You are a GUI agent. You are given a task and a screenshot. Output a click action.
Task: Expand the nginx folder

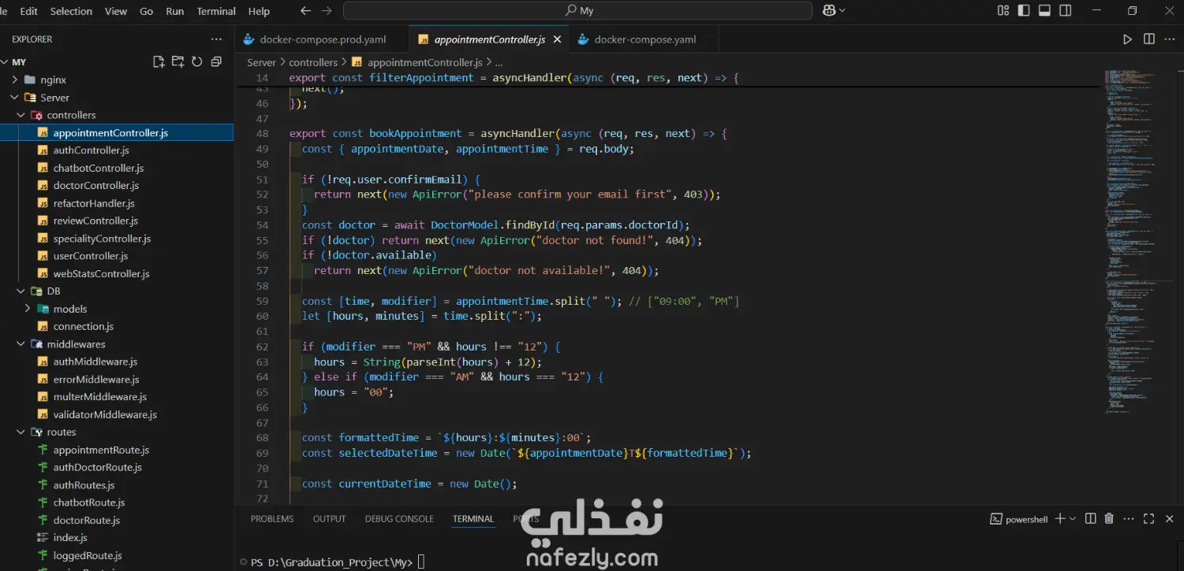tap(14, 80)
